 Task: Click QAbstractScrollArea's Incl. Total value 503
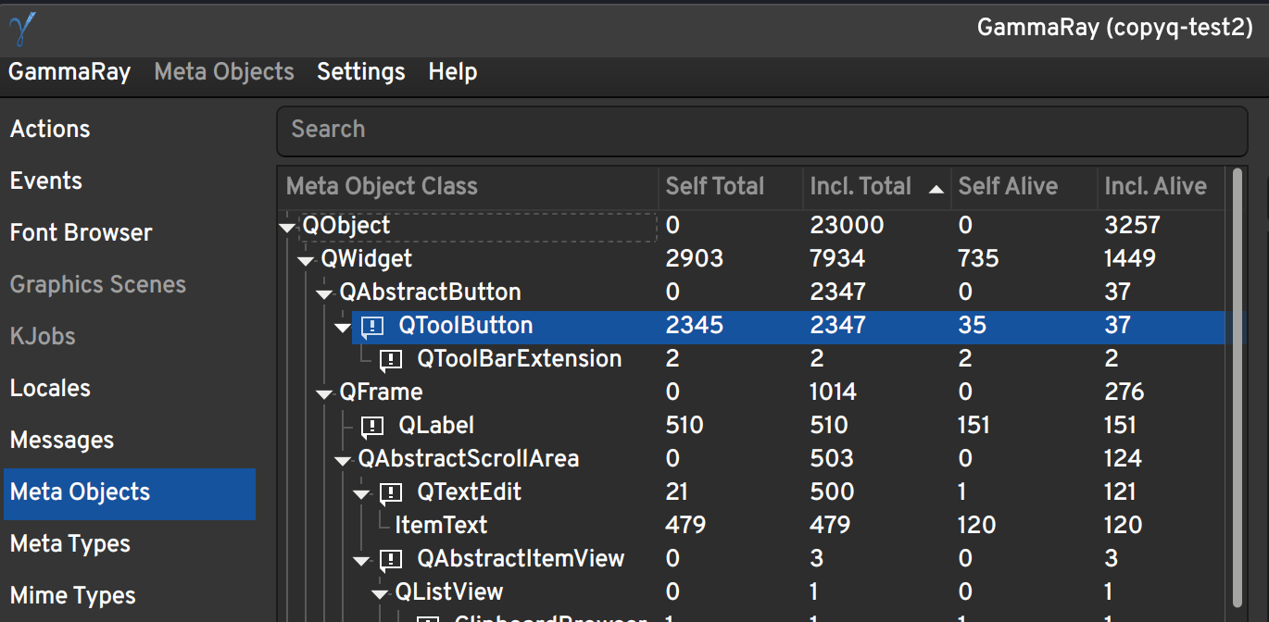coord(830,459)
